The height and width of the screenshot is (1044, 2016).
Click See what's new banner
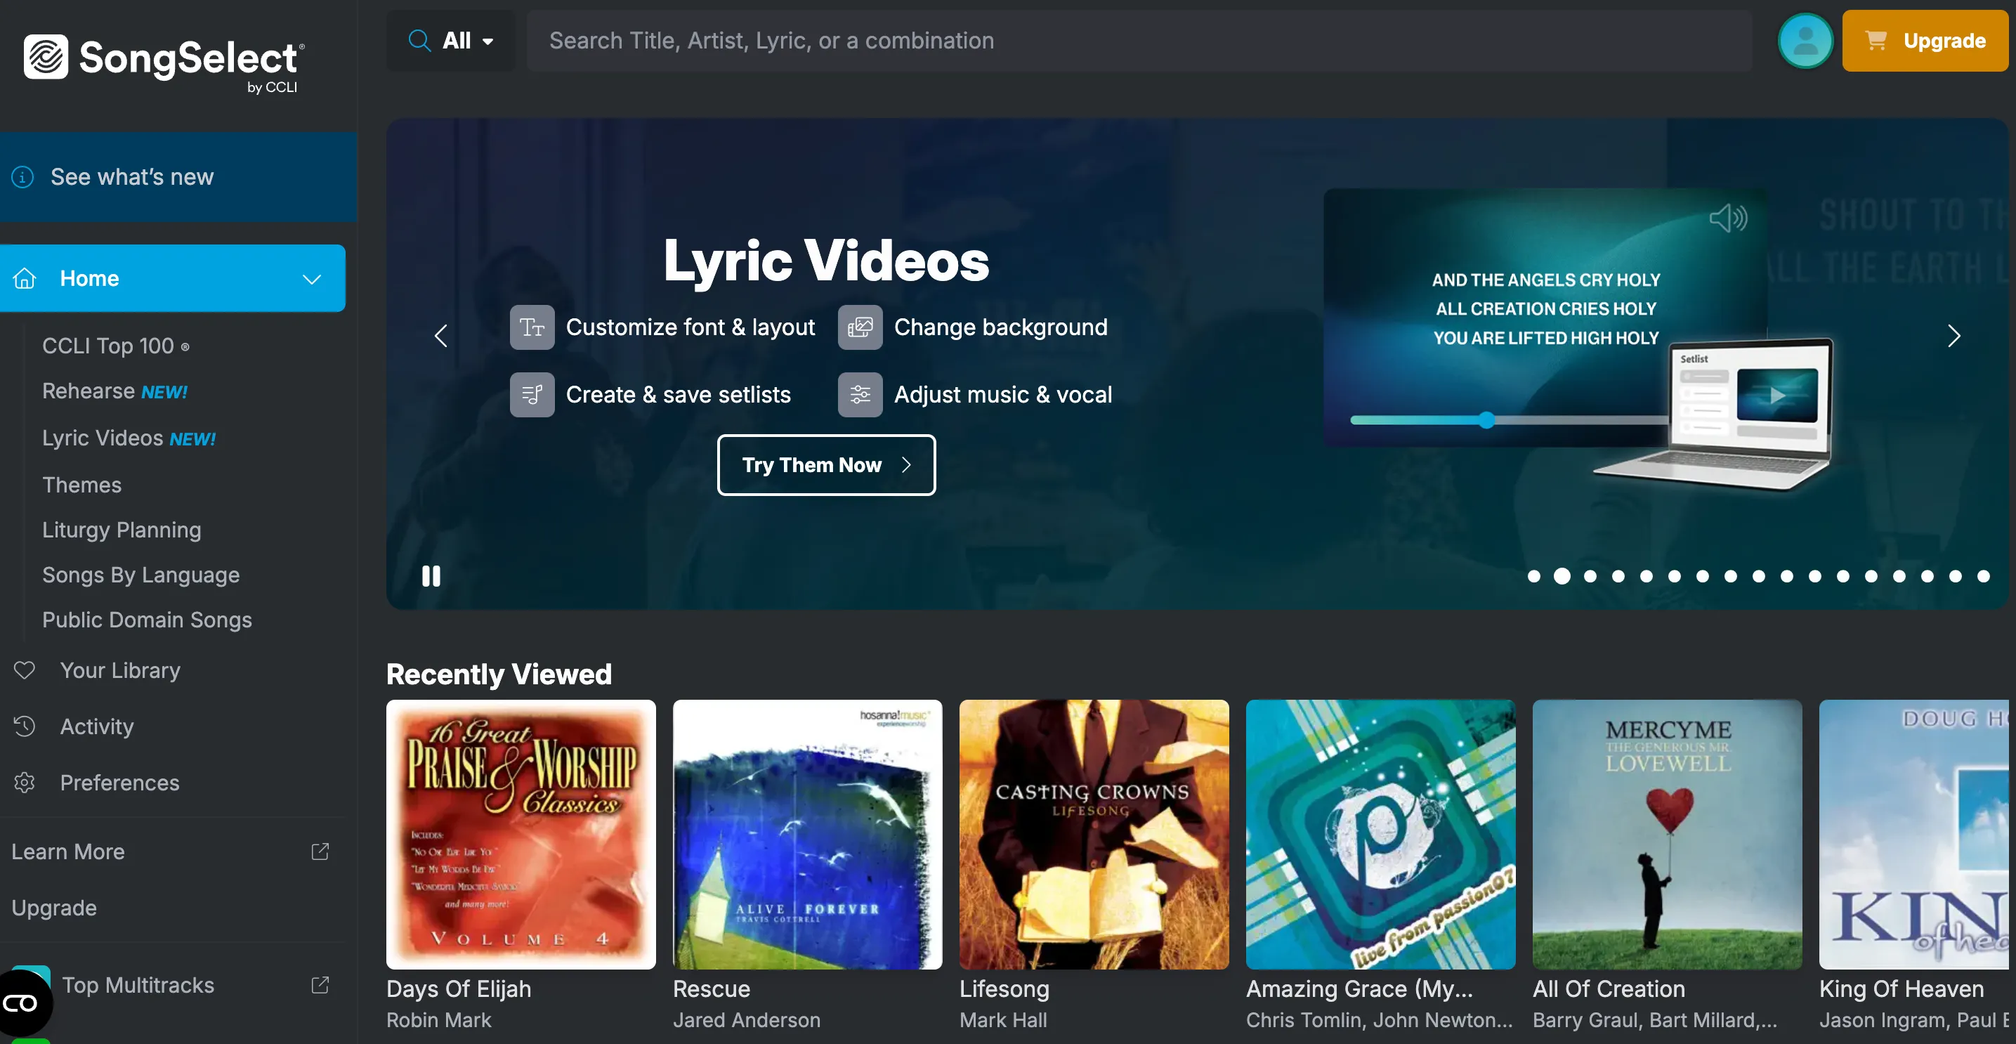178,177
